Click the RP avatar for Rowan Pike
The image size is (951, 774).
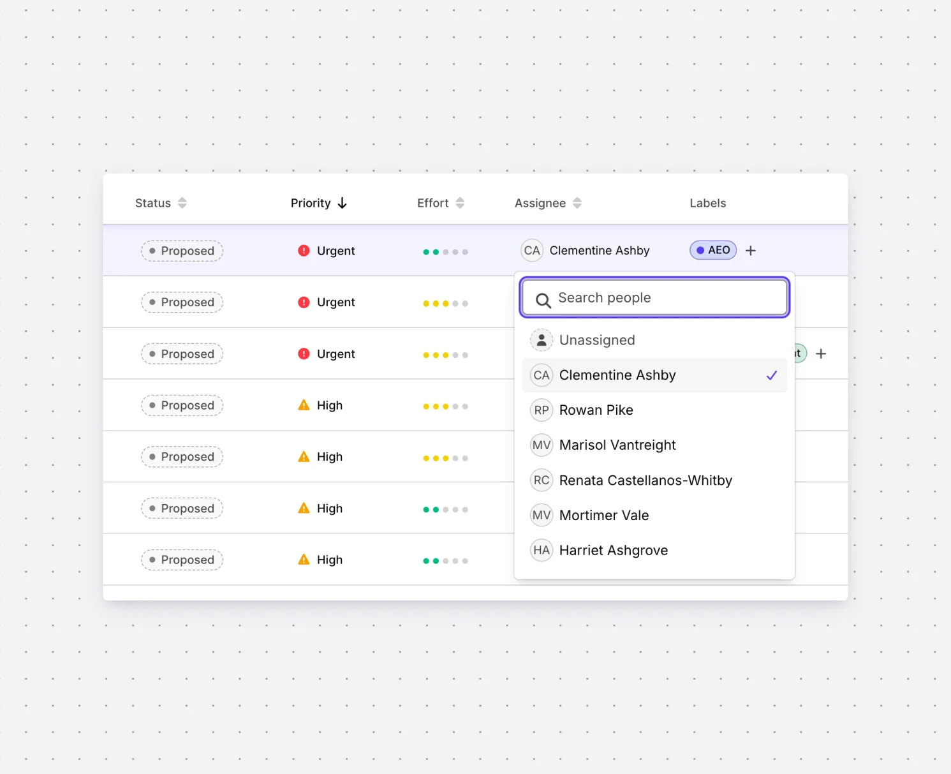[x=542, y=410]
